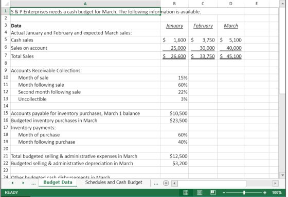Select March sales on account 40,000

pos(231,48)
